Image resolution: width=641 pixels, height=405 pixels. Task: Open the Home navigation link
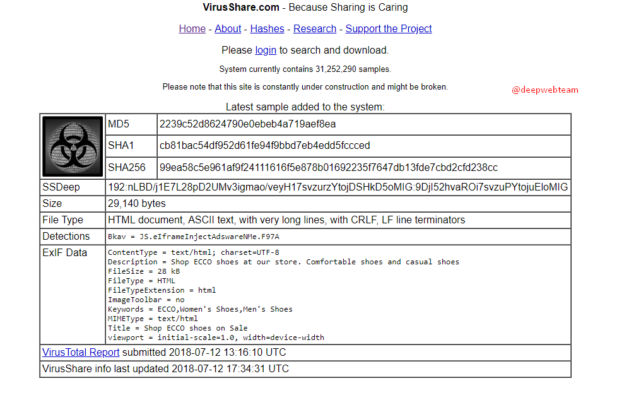192,28
